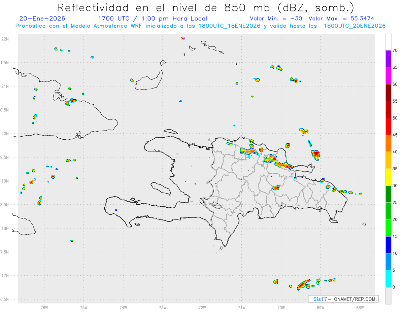
Task: Click the longitude axis label '73W'
Action: point(163,307)
